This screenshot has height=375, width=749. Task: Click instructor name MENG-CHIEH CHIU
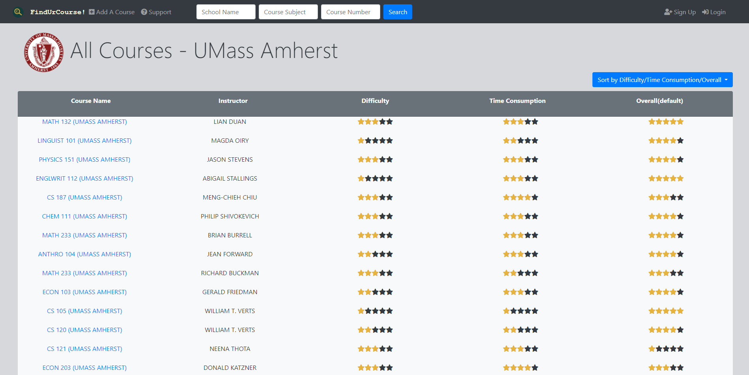[230, 198]
